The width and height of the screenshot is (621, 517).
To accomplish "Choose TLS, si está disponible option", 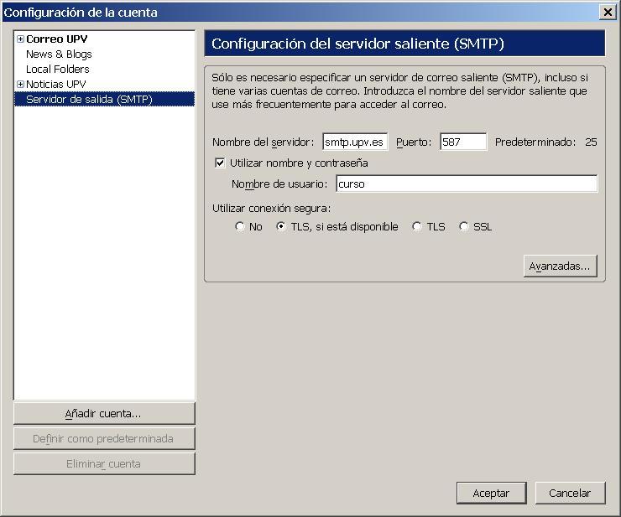I will (x=281, y=226).
